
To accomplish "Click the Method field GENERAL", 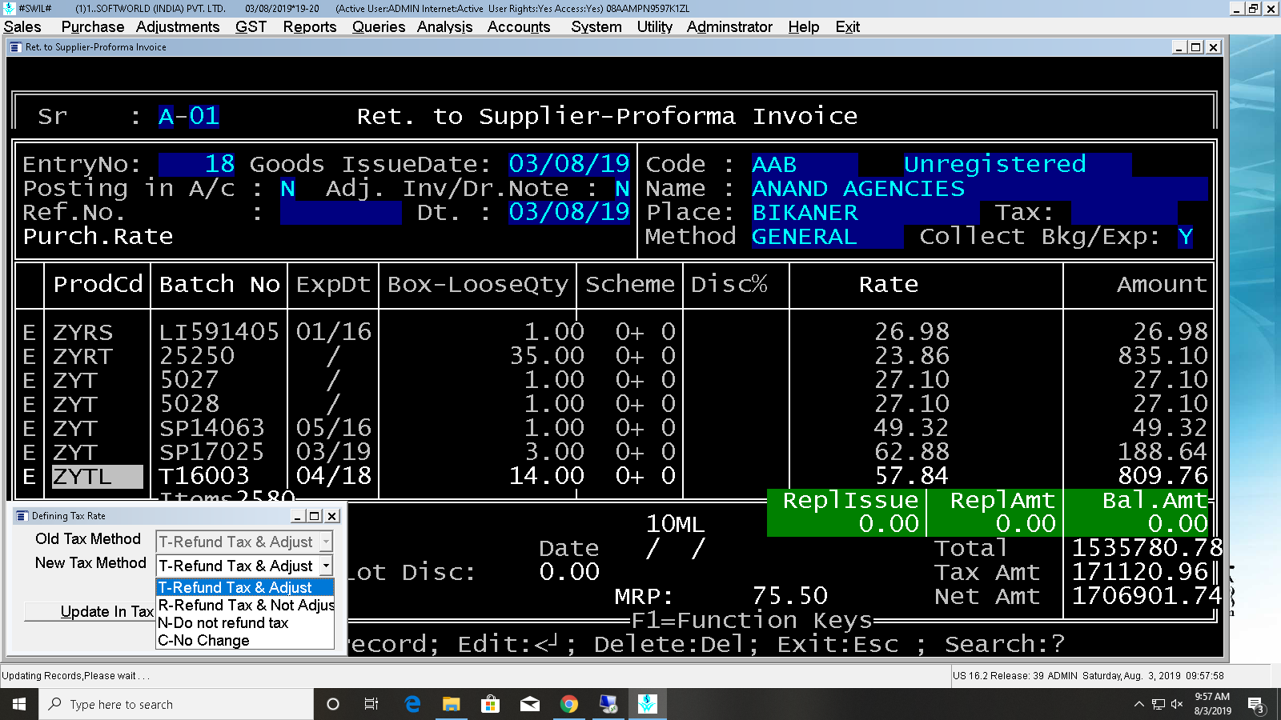I will (x=828, y=237).
